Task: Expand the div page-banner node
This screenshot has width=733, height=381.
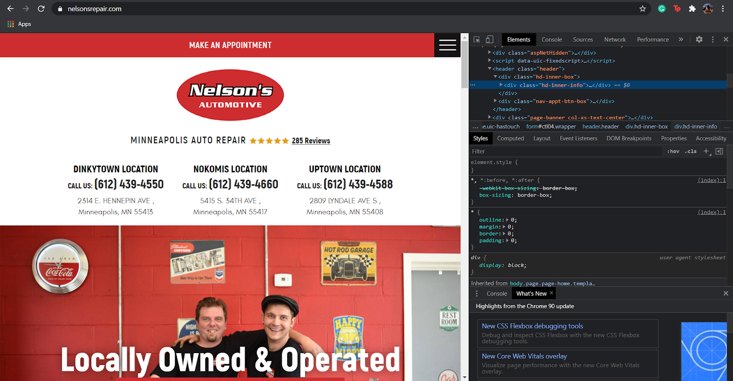Action: click(490, 117)
